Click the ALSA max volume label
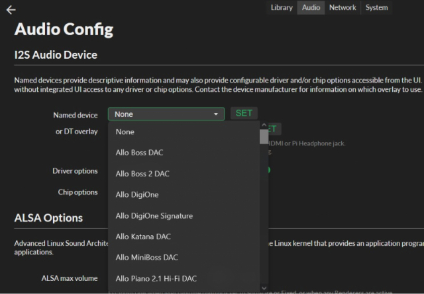This screenshot has height=294, width=424. (x=70, y=278)
